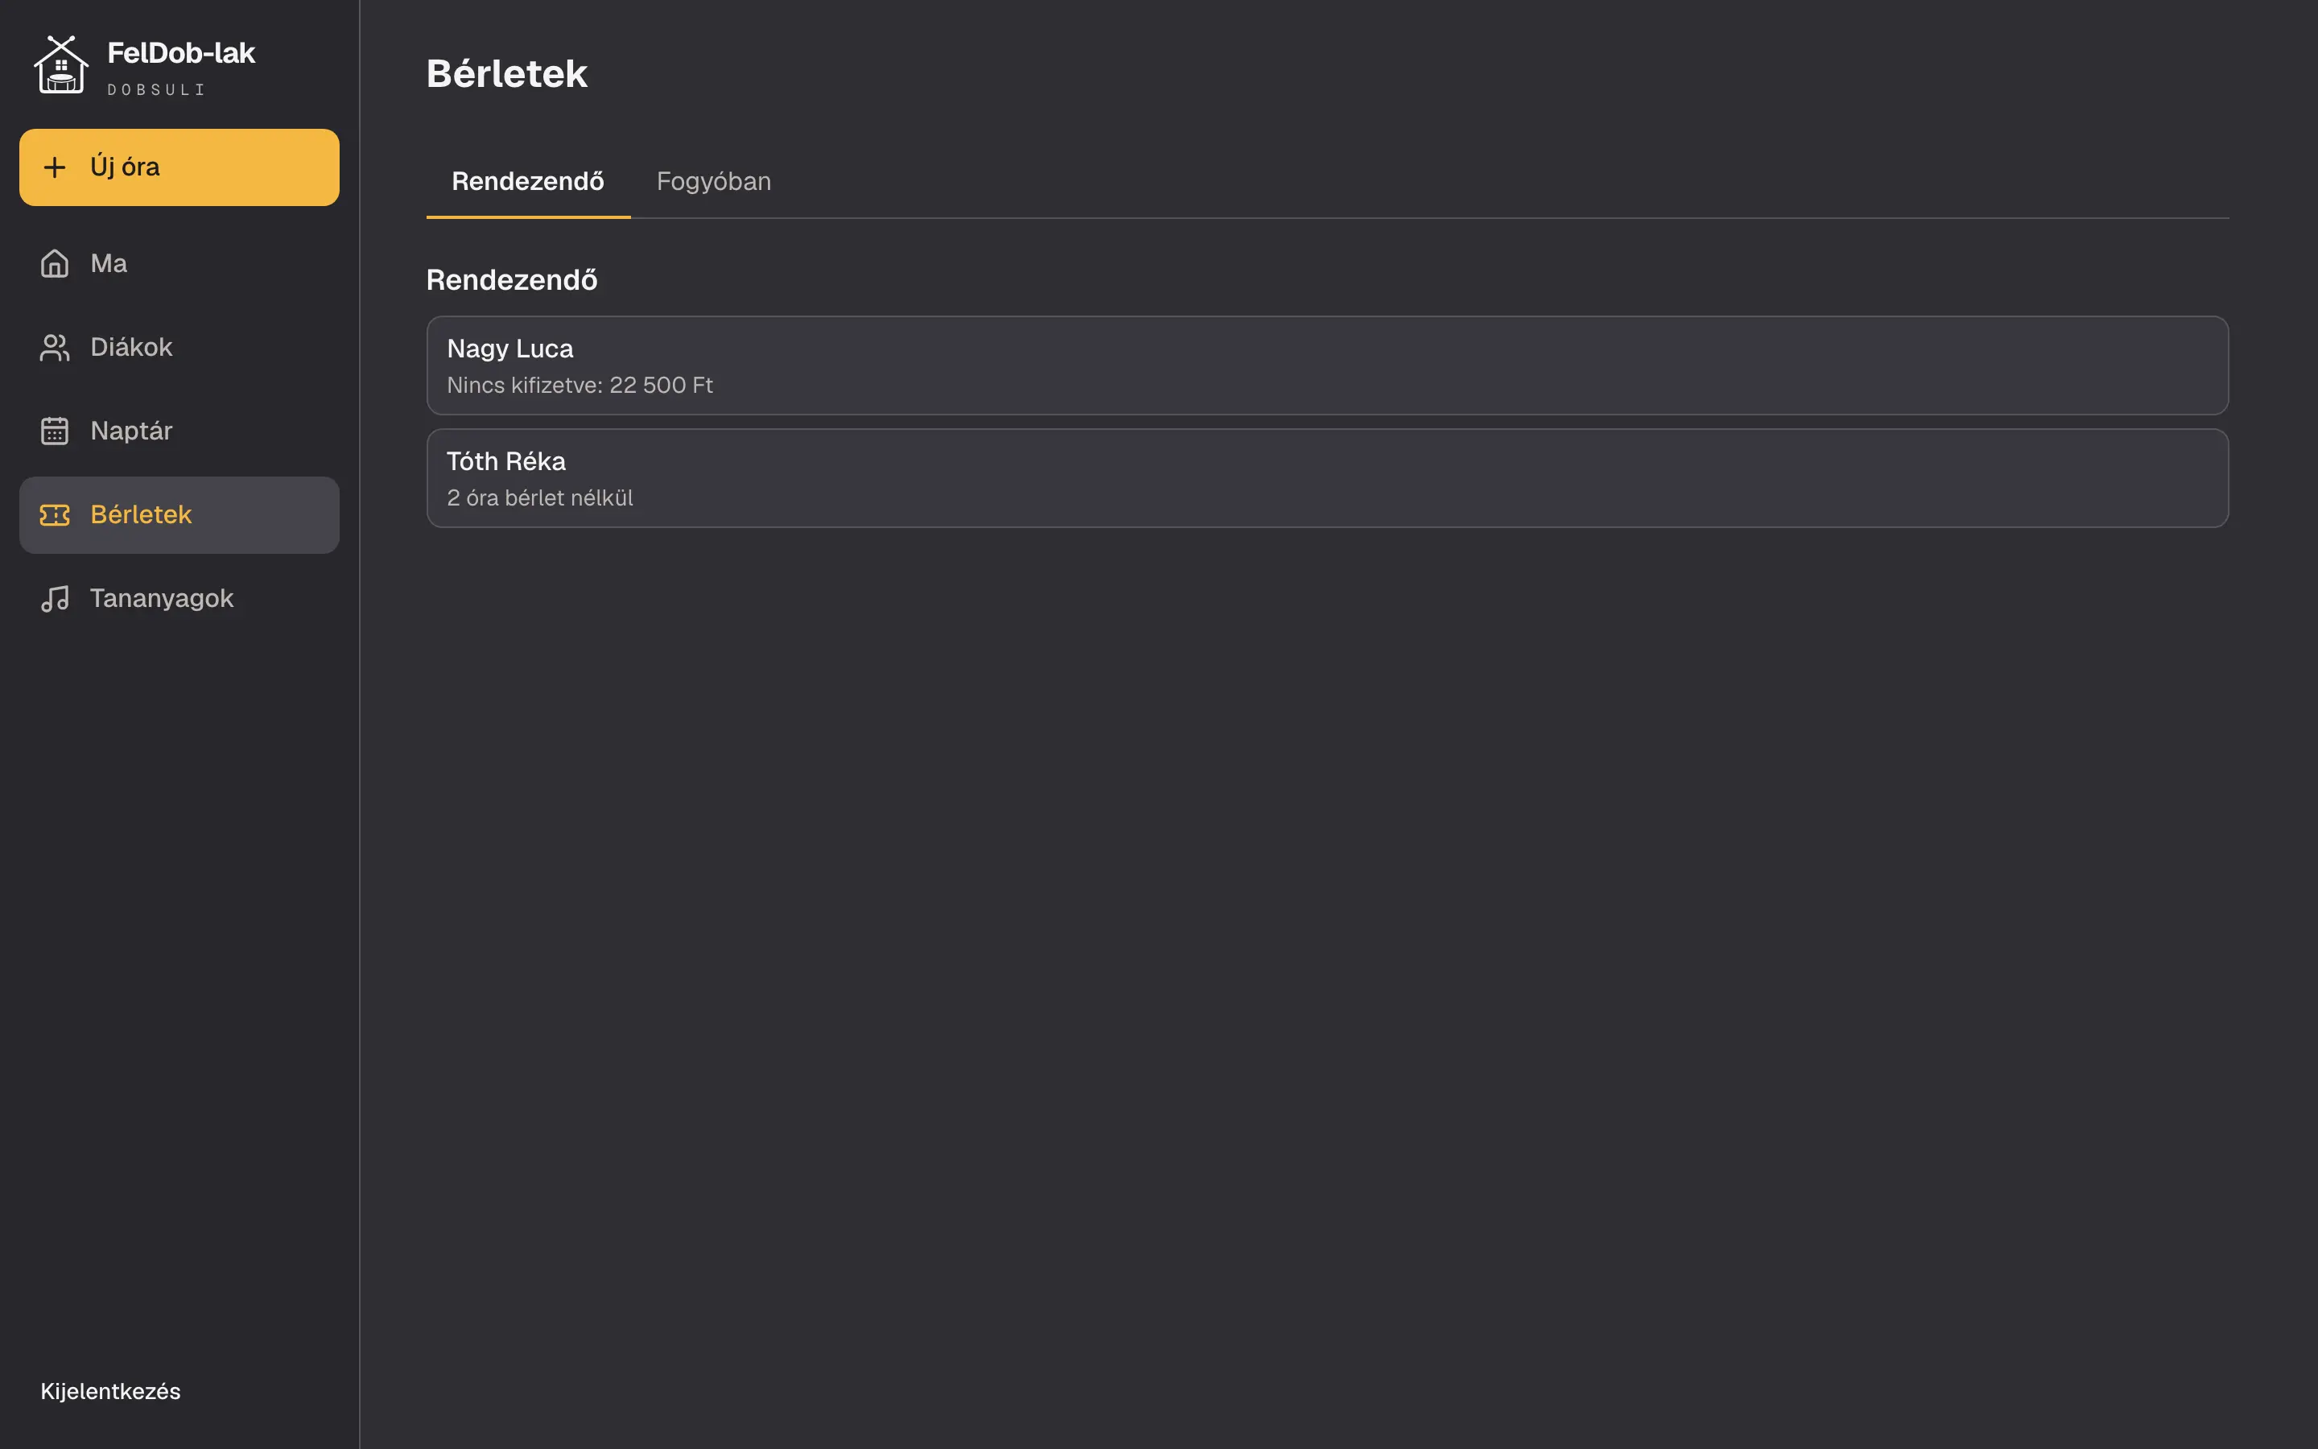Log out with Kijelentkezés
The image size is (2318, 1449).
point(110,1390)
